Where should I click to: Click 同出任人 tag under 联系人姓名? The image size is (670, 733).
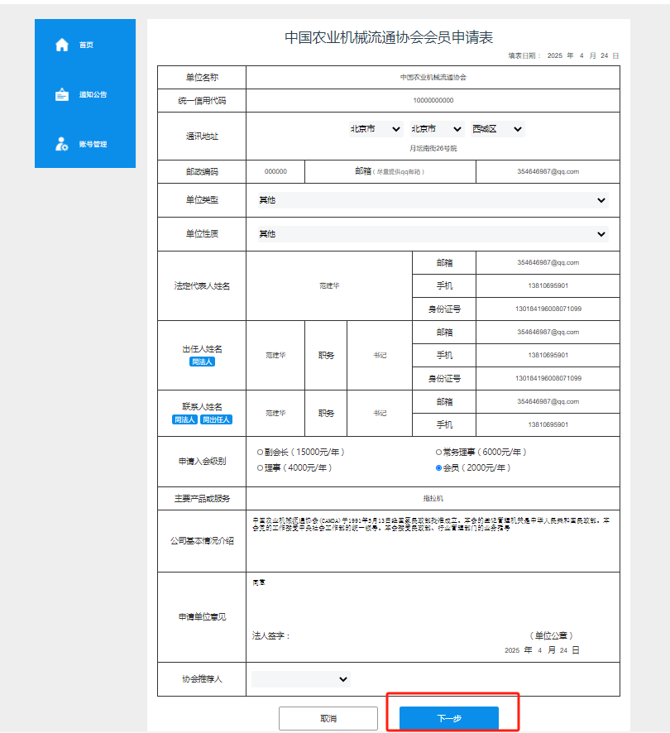point(216,419)
